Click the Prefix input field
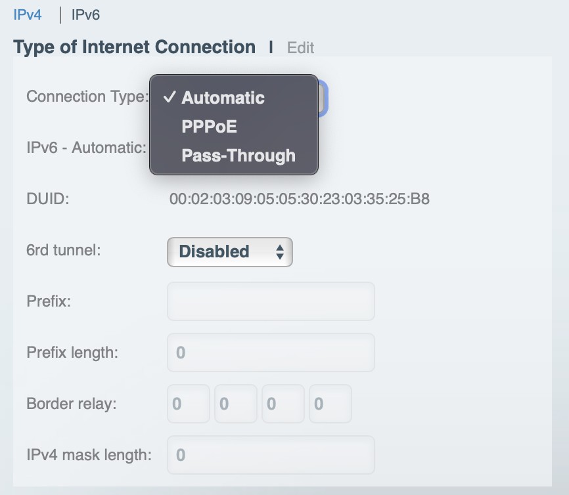 [x=271, y=301]
